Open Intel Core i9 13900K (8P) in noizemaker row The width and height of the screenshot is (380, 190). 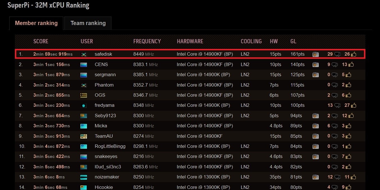pos(203,177)
